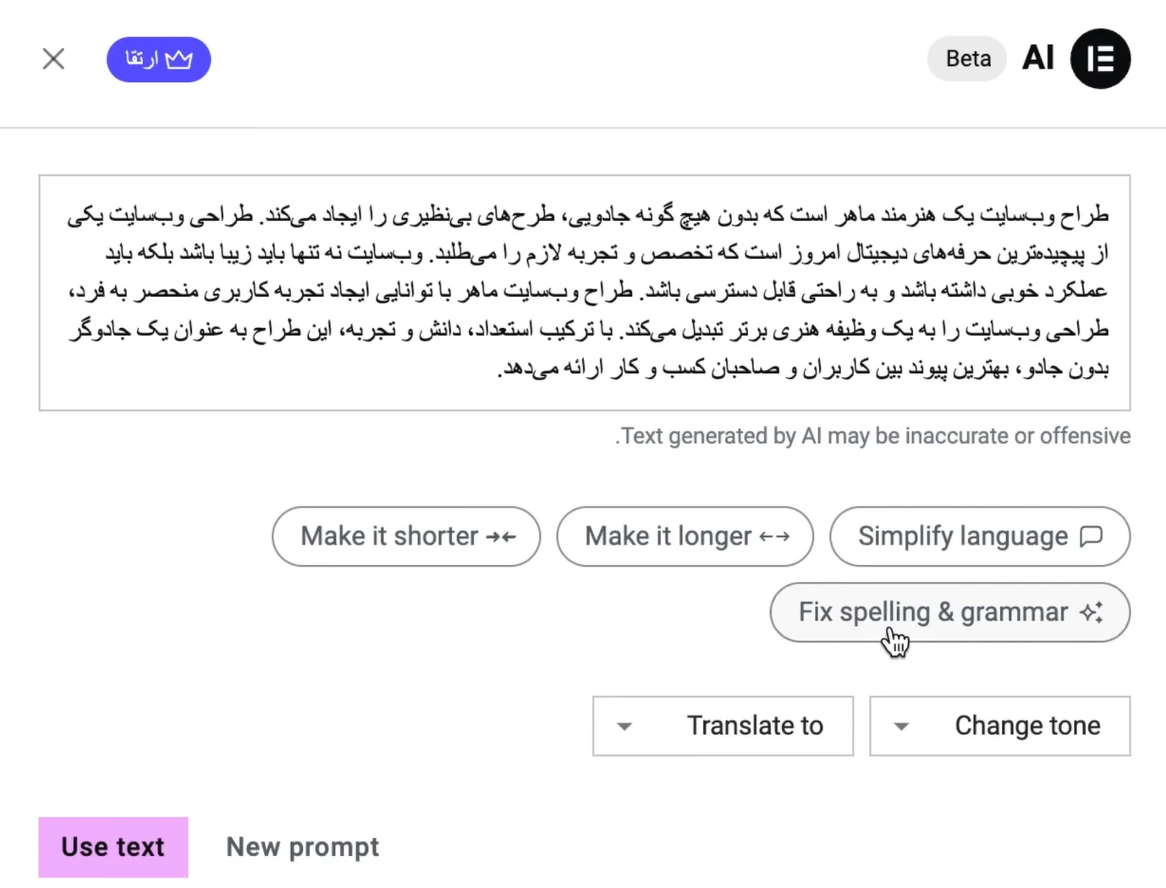Close the AI dialog via the X icon
Screen dimensions: 1166x888
[x=52, y=58]
